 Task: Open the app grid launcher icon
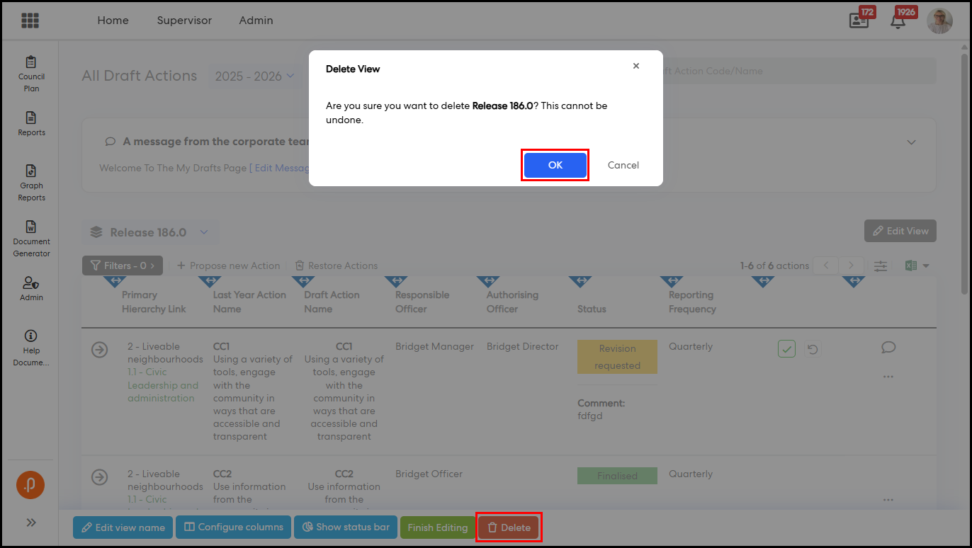tap(30, 21)
